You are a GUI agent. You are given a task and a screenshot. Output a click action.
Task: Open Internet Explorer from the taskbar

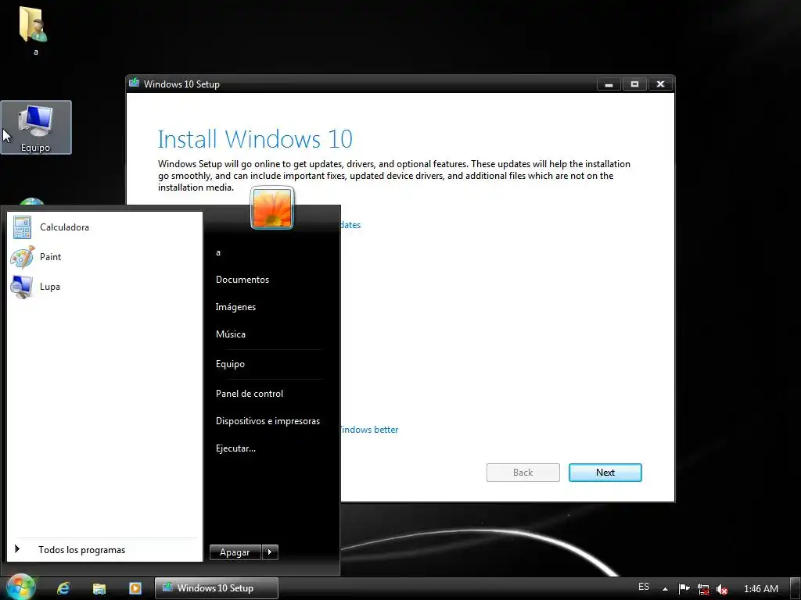coord(63,588)
